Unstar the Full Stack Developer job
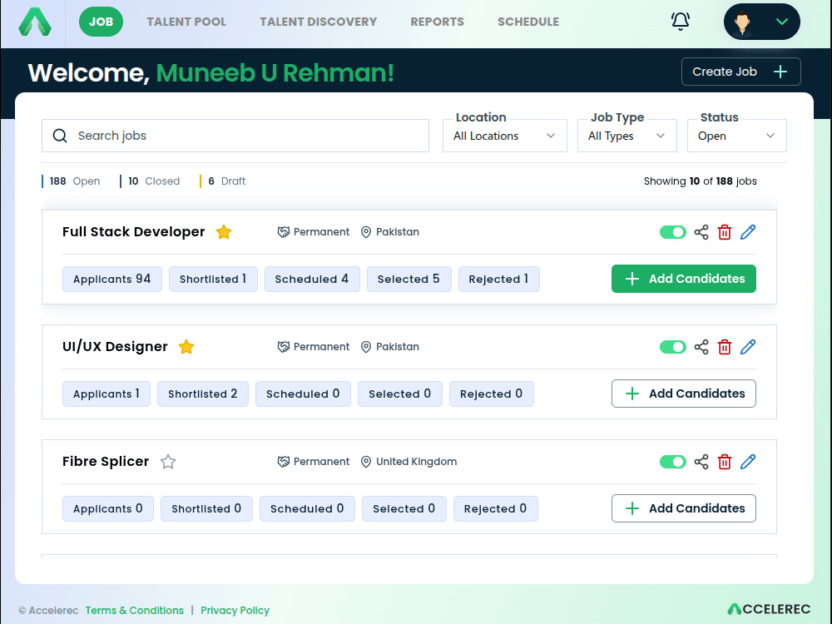This screenshot has height=624, width=832. 224,232
